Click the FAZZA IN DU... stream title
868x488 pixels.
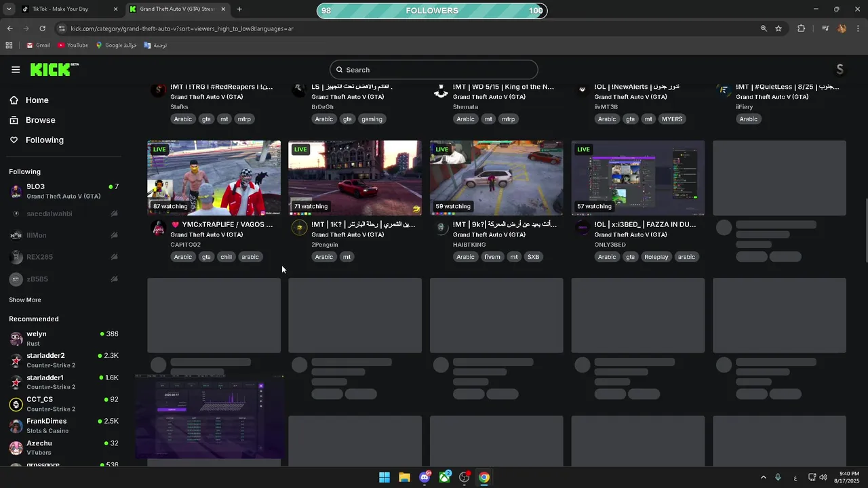click(x=645, y=224)
